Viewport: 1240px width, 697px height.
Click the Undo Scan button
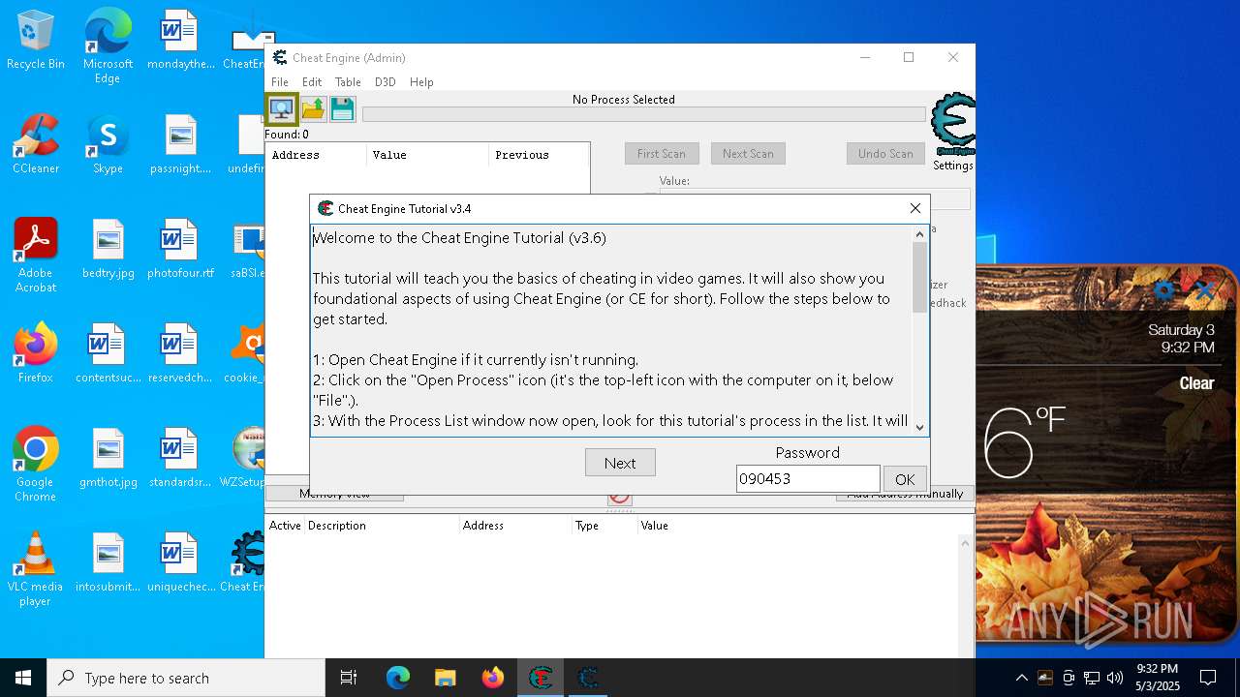coord(885,154)
